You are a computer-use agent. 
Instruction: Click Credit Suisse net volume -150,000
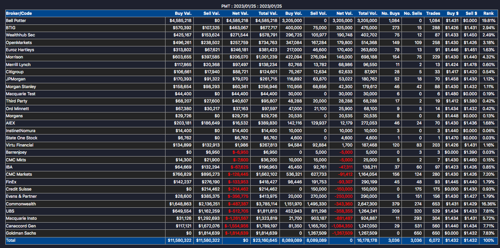344,189
